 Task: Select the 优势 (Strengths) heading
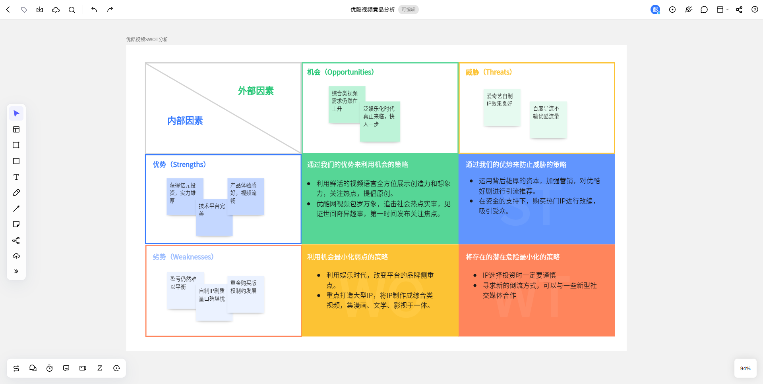(179, 165)
